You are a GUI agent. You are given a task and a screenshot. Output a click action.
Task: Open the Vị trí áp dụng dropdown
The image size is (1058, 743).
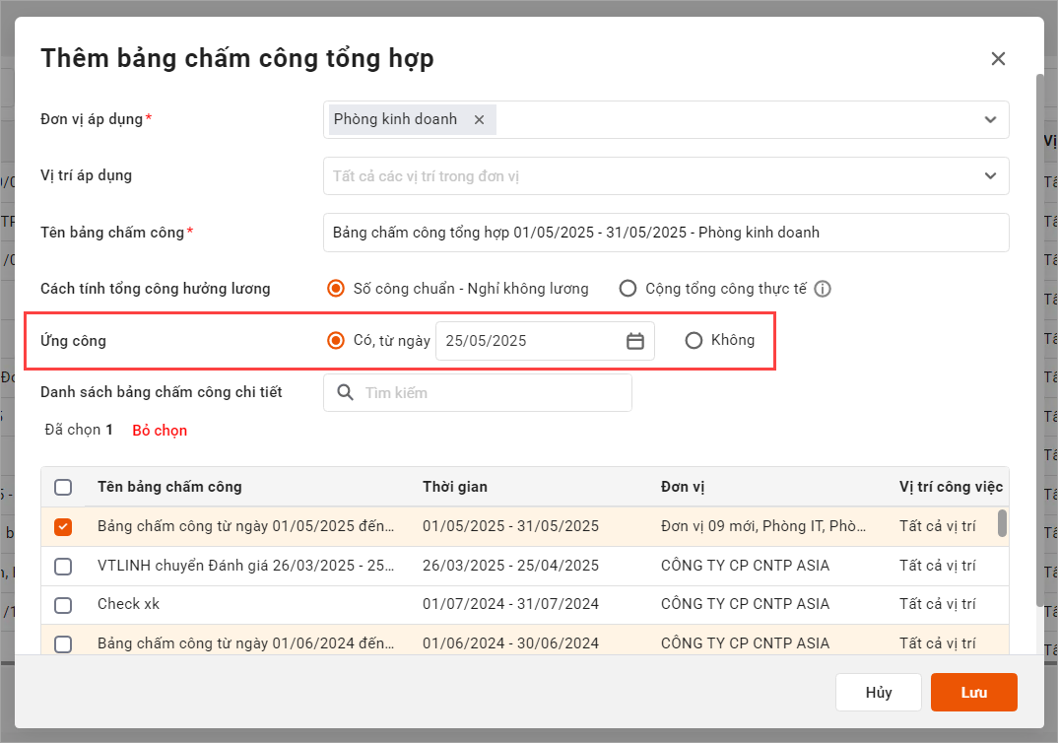click(990, 175)
